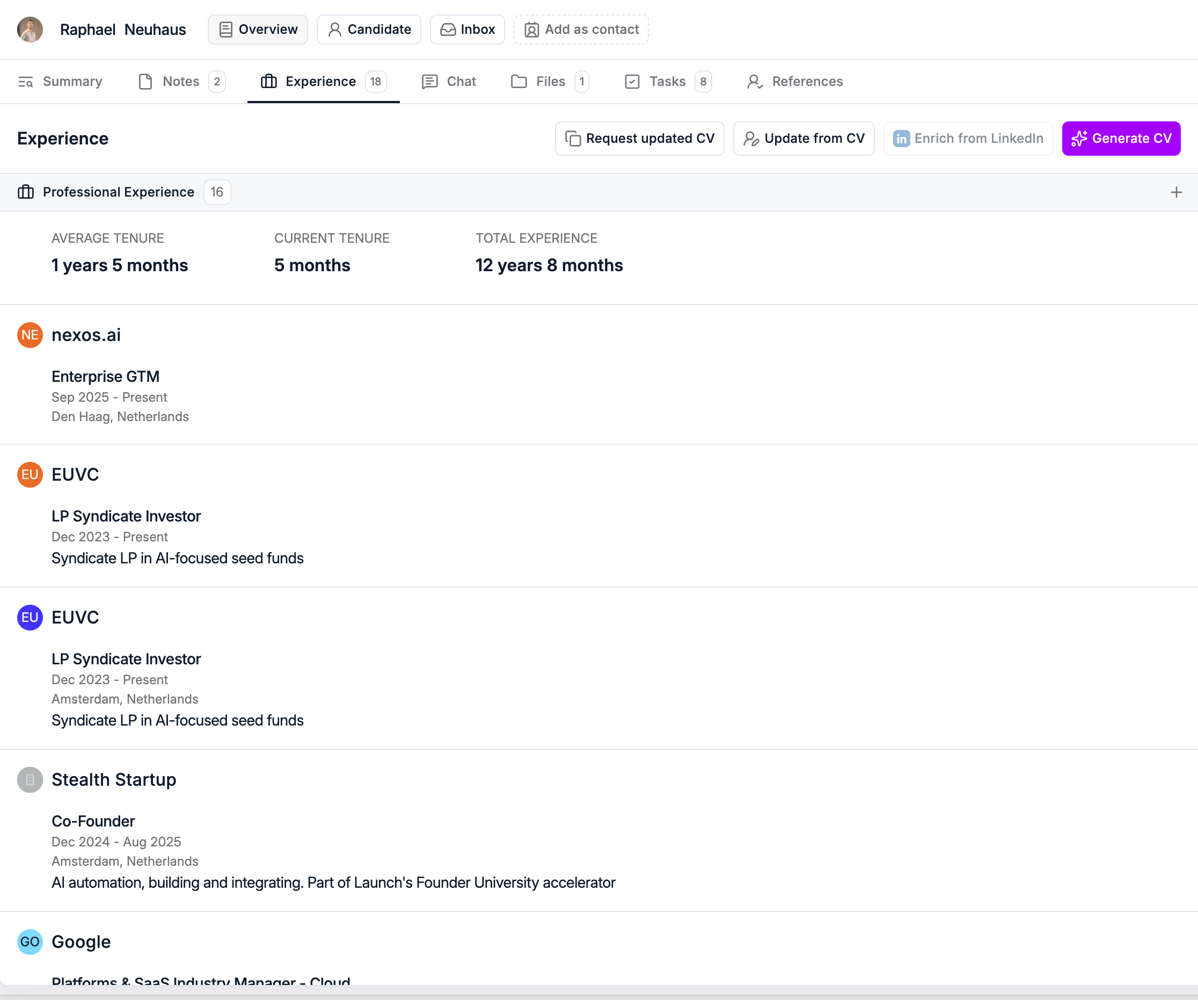Click the Notes count badge 2
This screenshot has height=1000, width=1198.
pyautogui.click(x=217, y=82)
